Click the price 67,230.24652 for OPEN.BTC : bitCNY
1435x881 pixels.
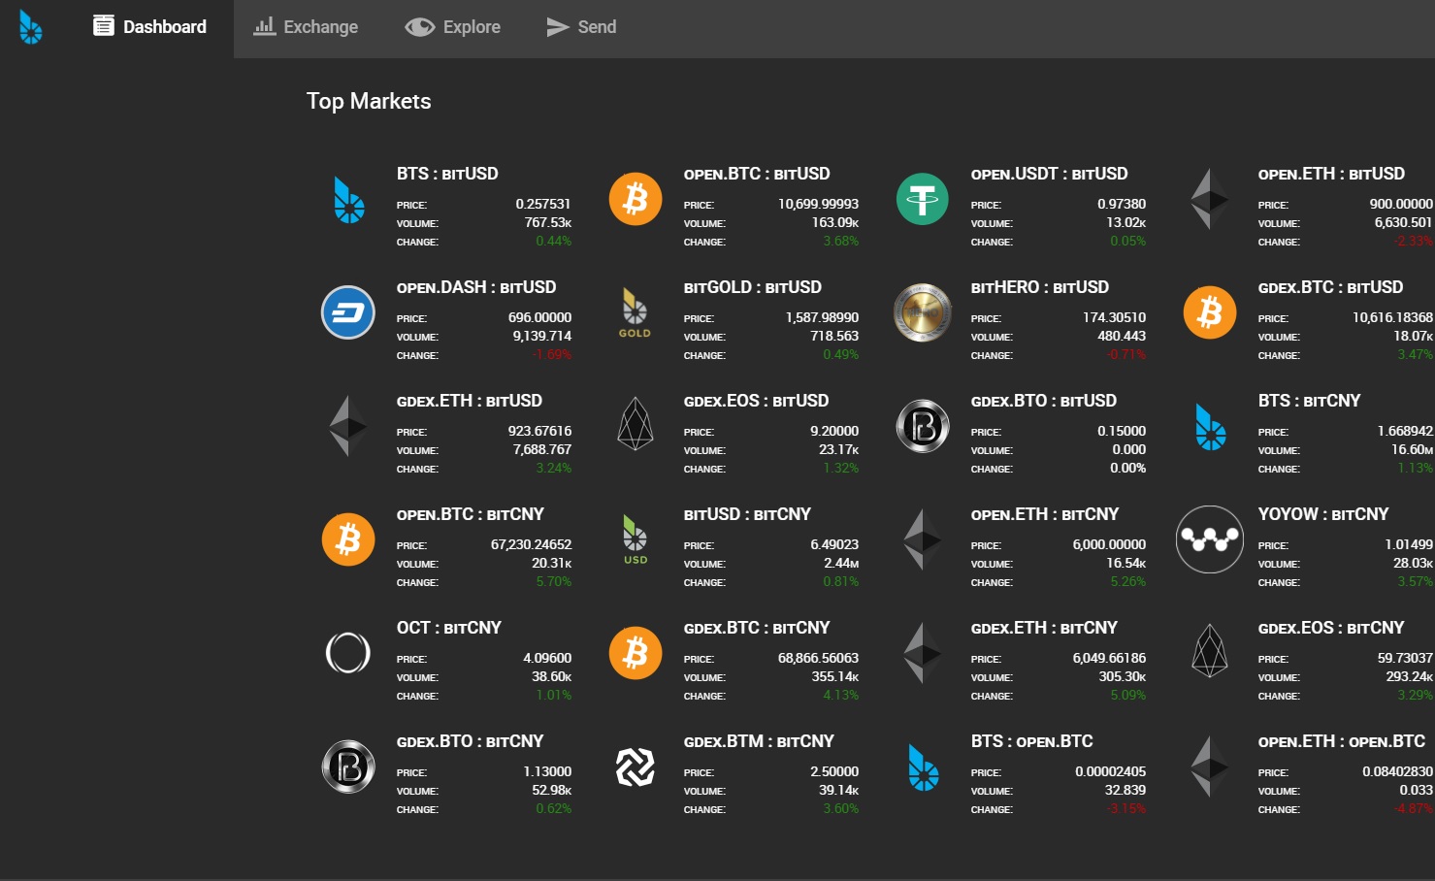coord(531,544)
